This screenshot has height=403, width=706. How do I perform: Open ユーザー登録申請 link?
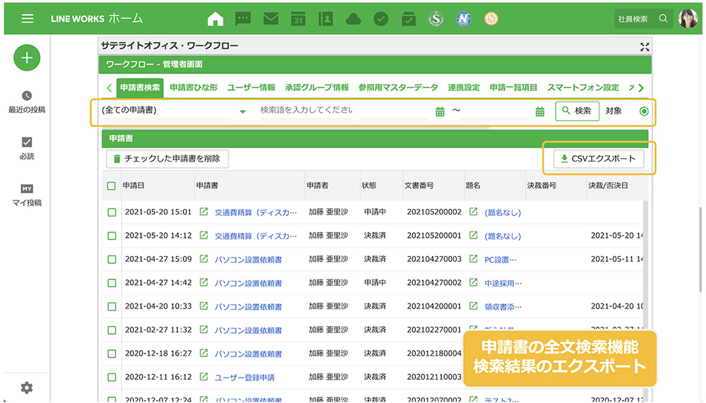pyautogui.click(x=244, y=378)
